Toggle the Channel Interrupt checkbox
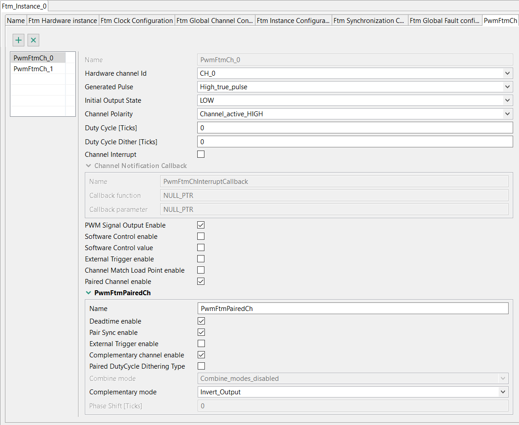The height and width of the screenshot is (425, 519). pyautogui.click(x=201, y=154)
